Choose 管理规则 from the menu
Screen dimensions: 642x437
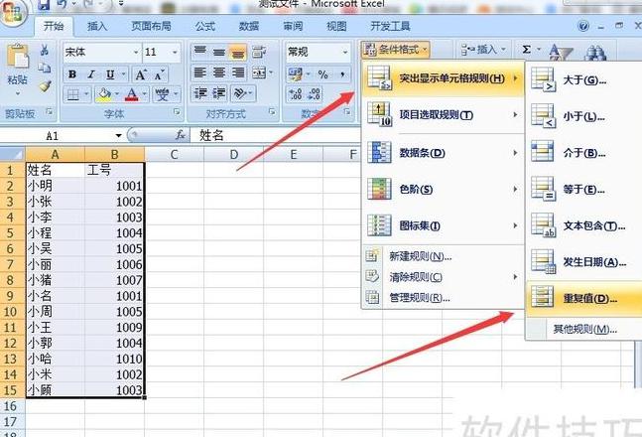point(443,298)
